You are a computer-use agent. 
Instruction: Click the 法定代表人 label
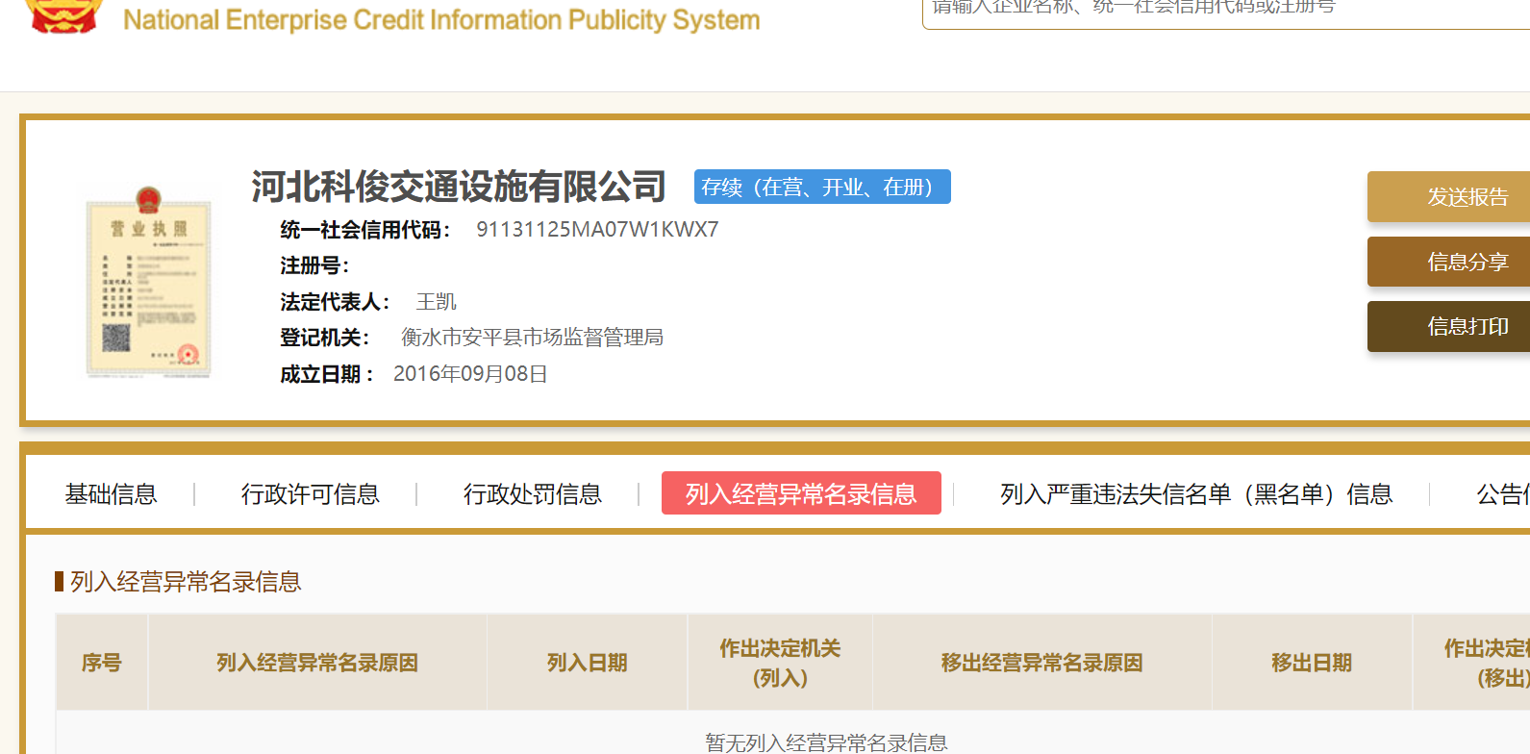(335, 302)
